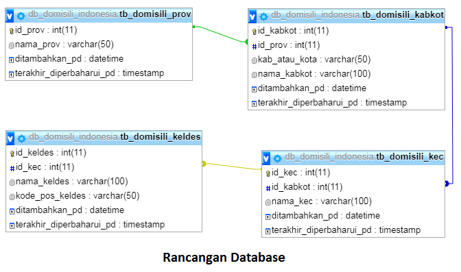Collapse the tb_domisili_keldes table with its v toggle

click(x=10, y=138)
